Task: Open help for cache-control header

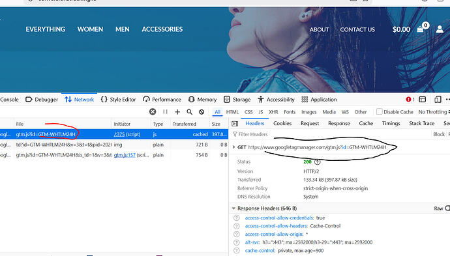Action: point(237,251)
